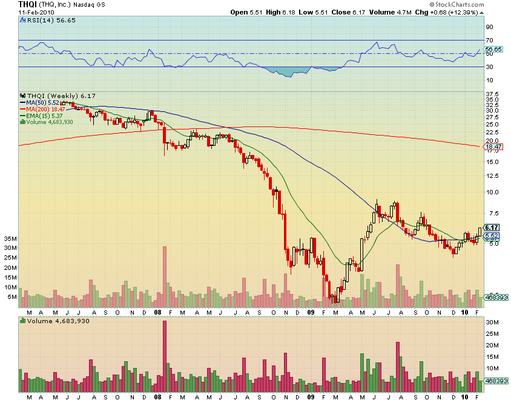Click the 'Low 5.51' header value

(x=314, y=12)
